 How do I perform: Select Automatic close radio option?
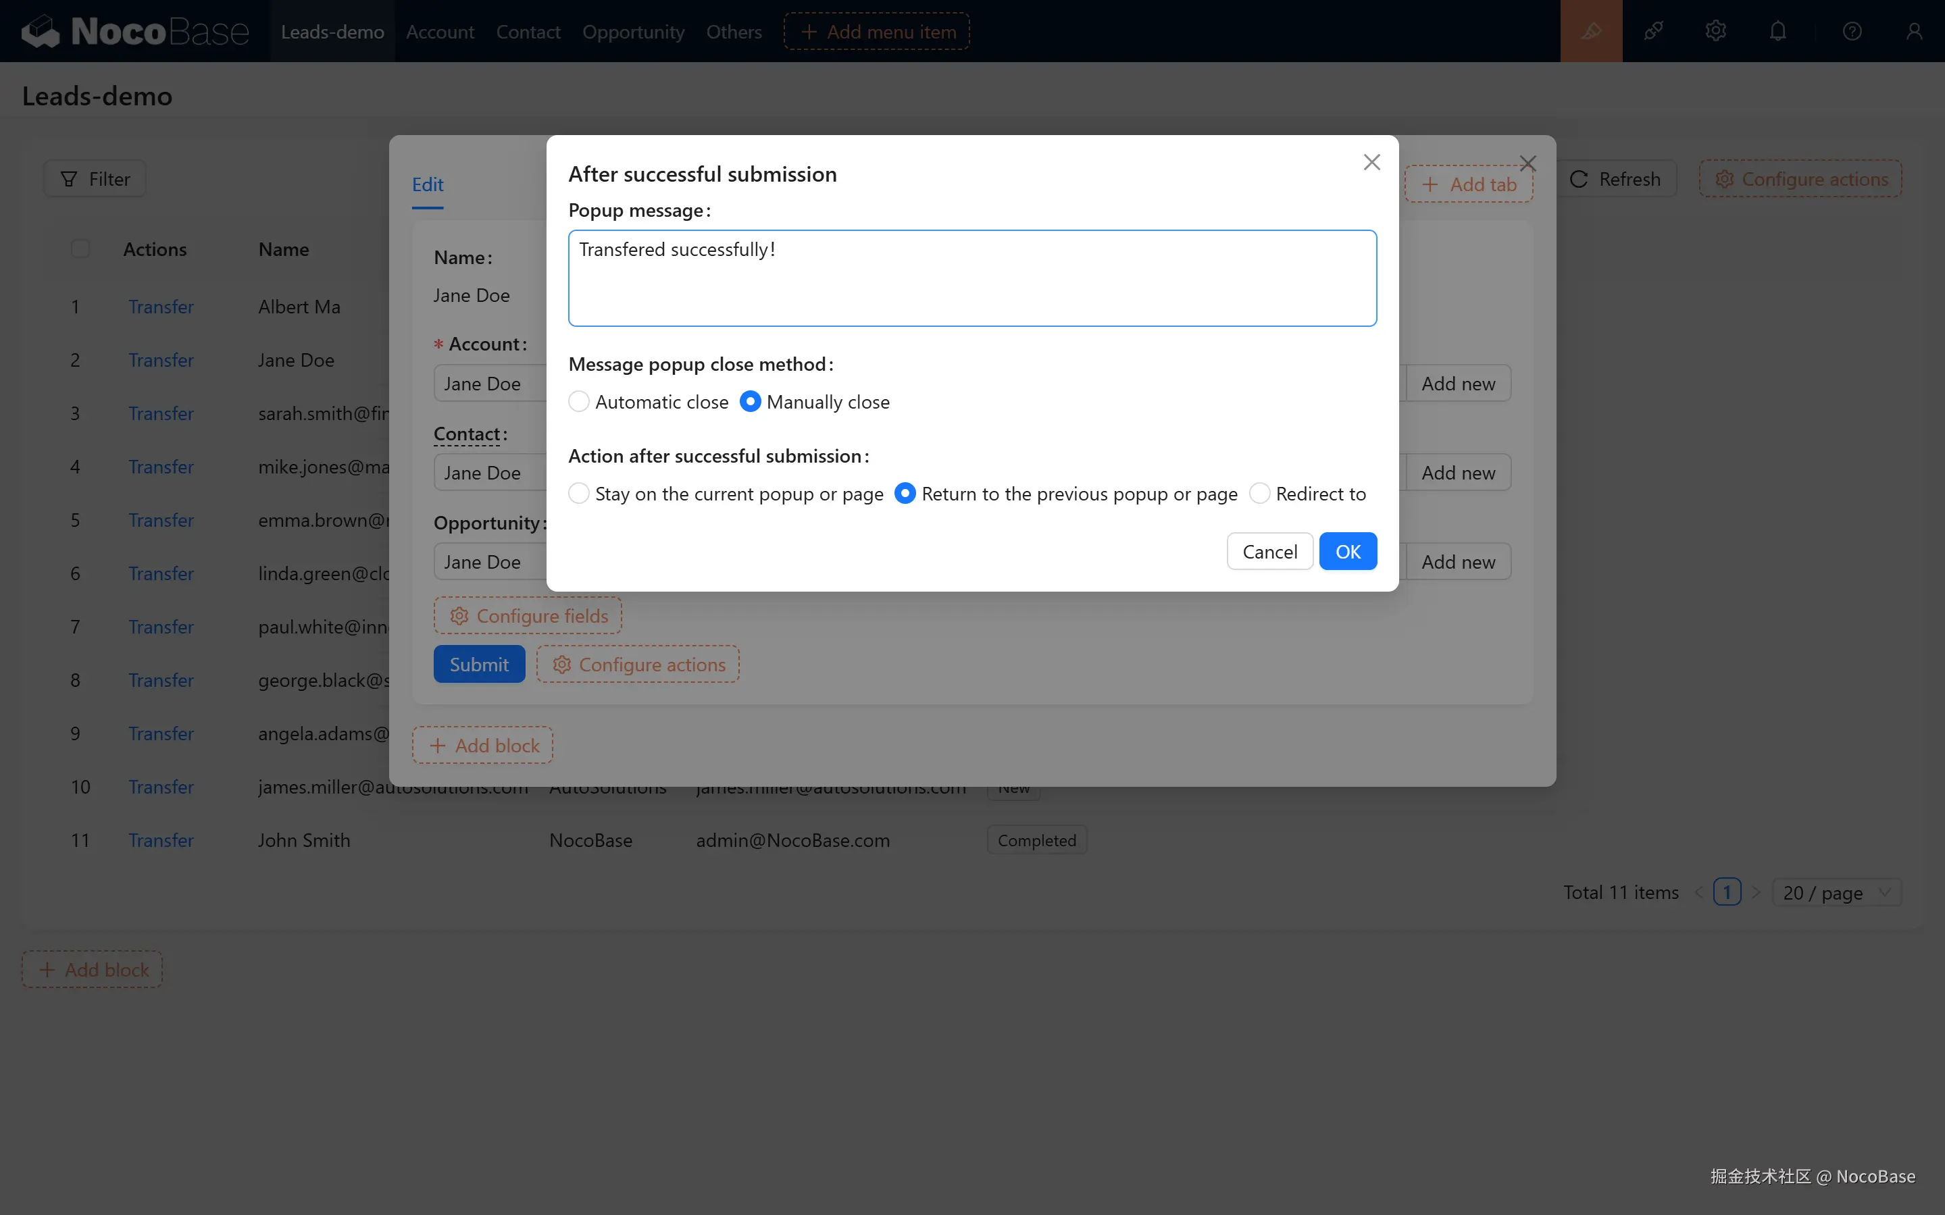click(x=579, y=401)
